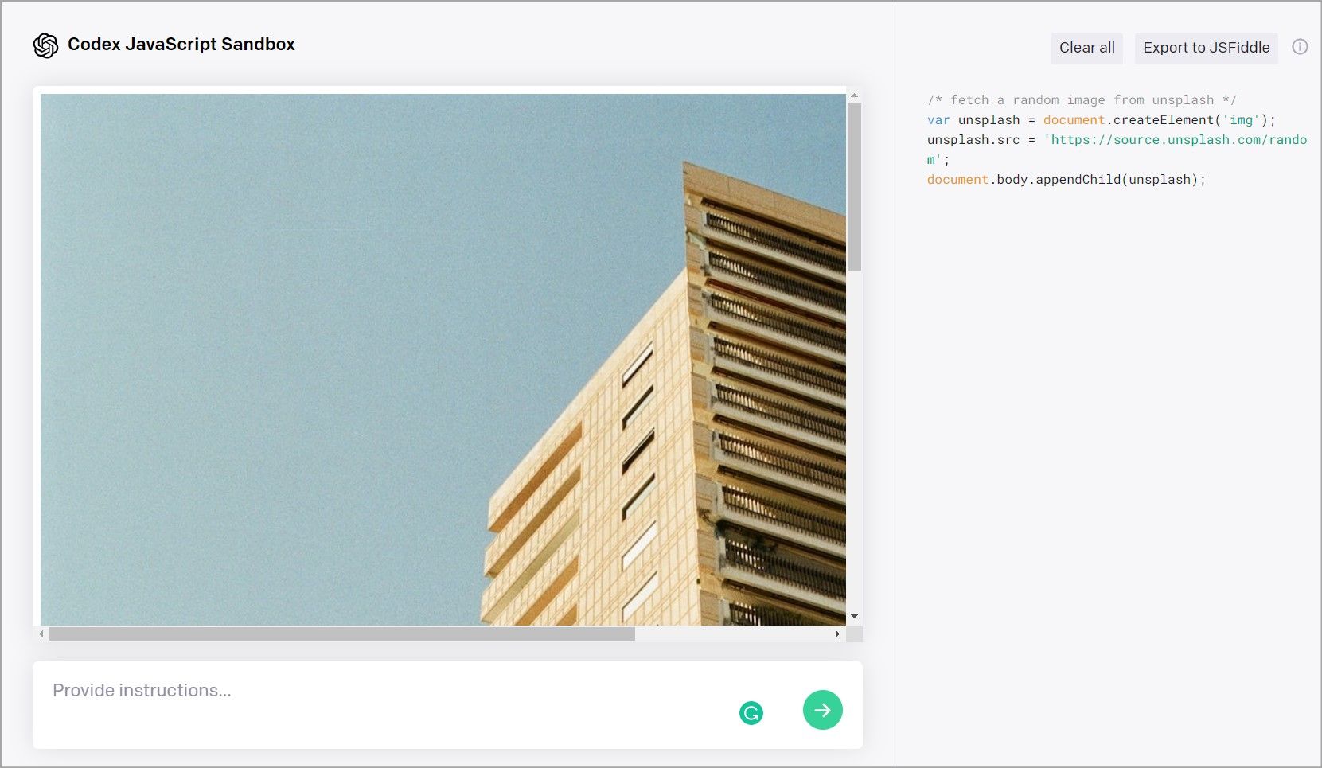Click the OpenAI logo icon
This screenshot has width=1322, height=768.
45,45
